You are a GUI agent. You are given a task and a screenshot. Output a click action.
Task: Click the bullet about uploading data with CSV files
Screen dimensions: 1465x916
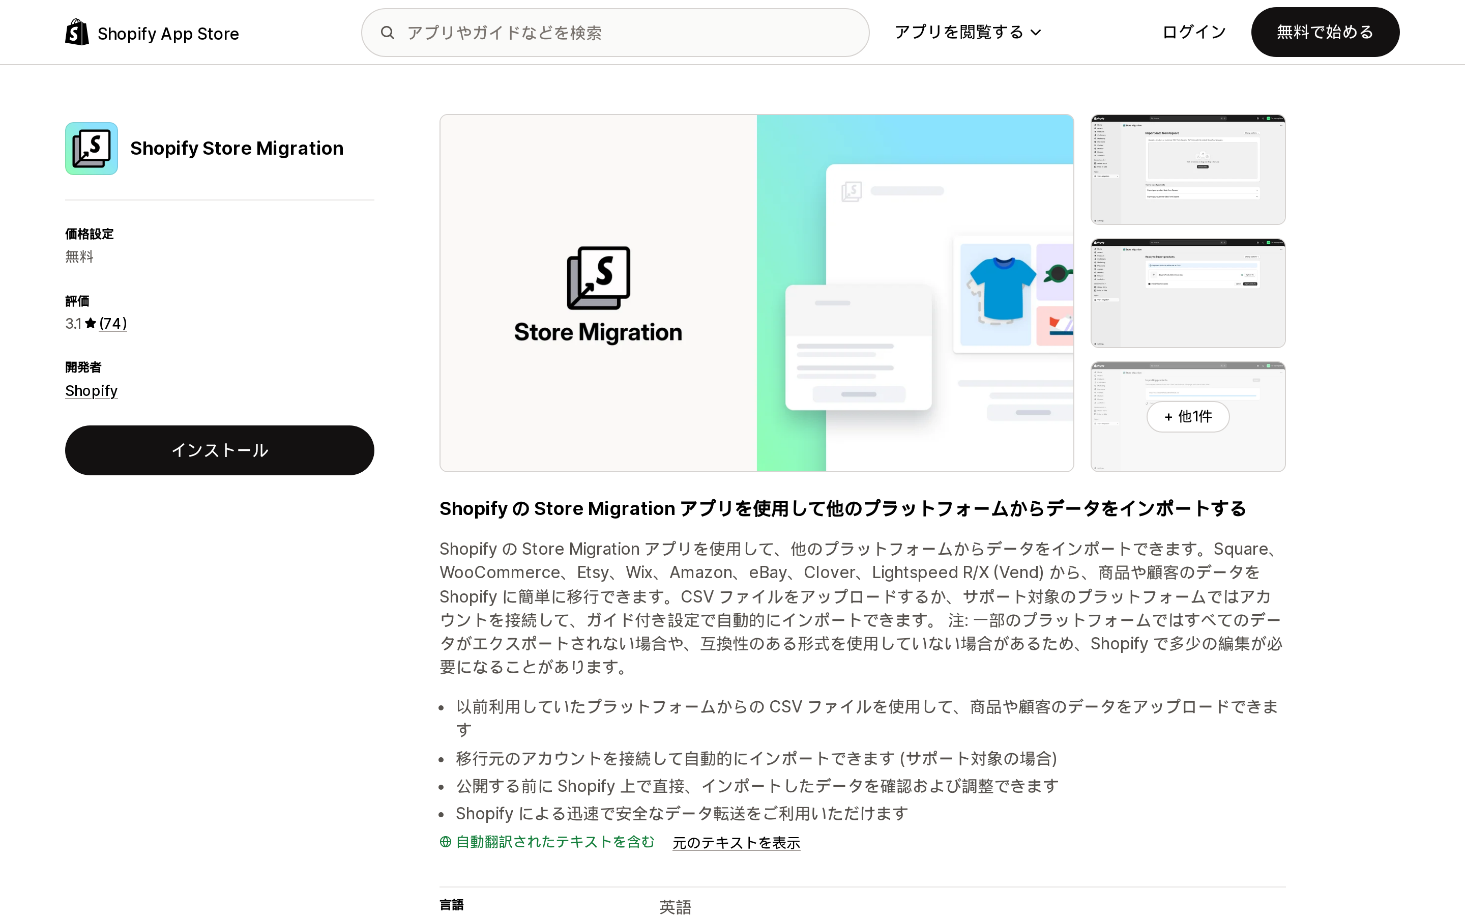point(867,718)
